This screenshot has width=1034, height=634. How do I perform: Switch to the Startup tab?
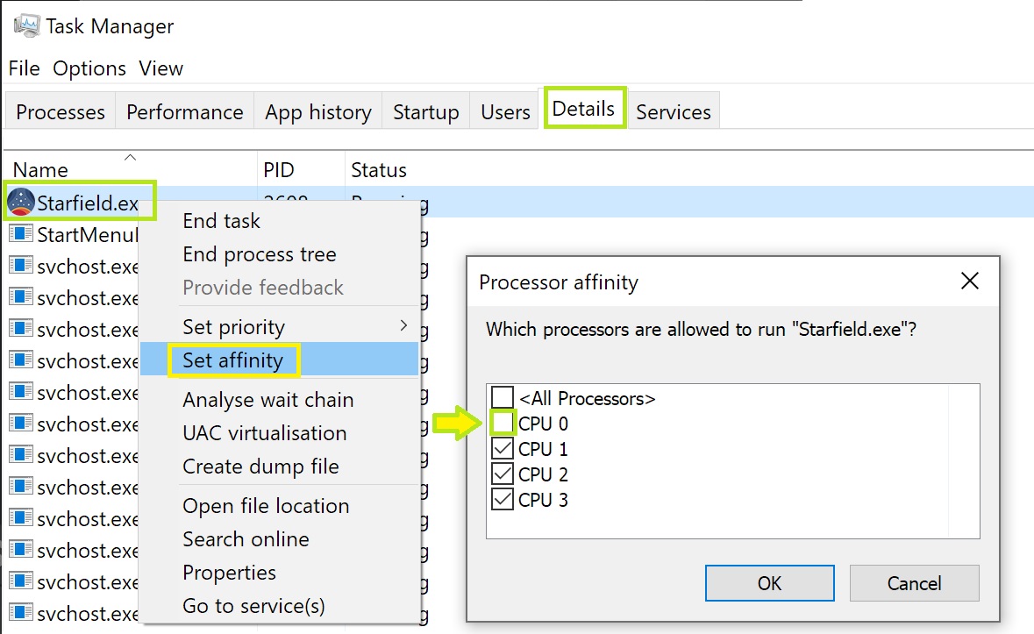point(426,111)
